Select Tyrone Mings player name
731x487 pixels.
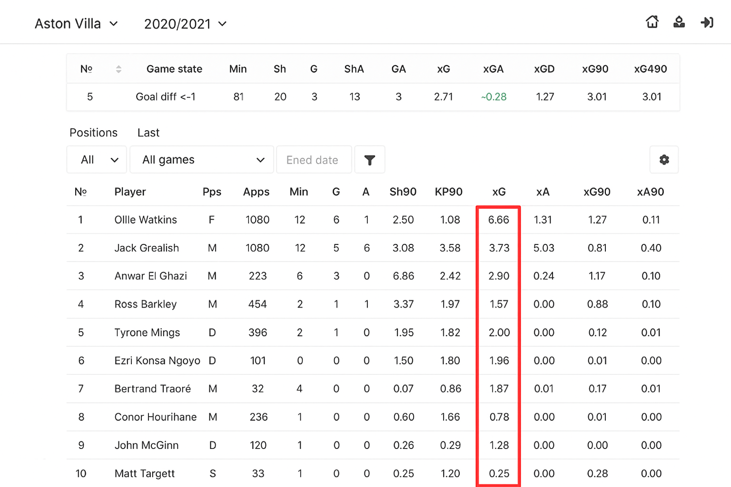[x=147, y=332]
